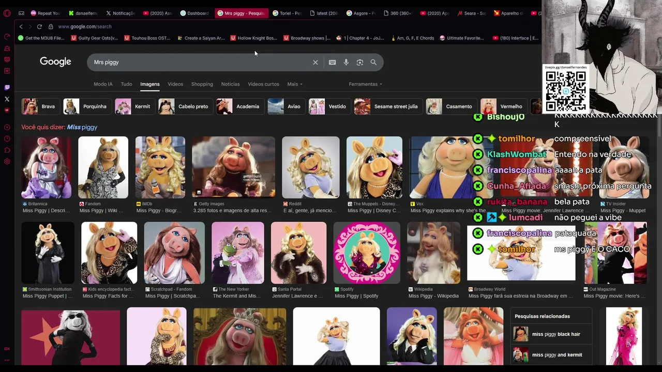This screenshot has height=372, width=662.
Task: Open the Notícias results tab
Action: tap(230, 84)
